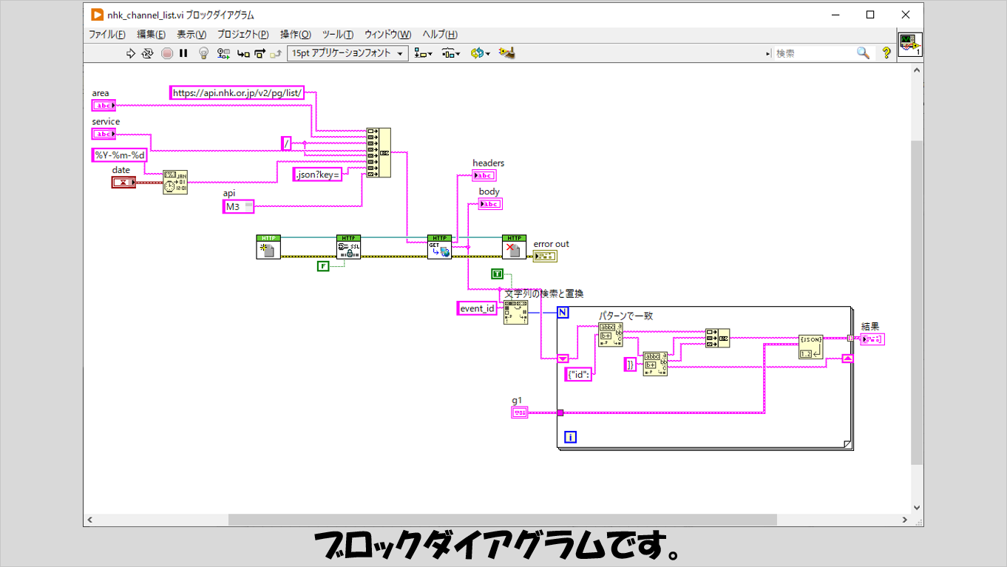Select the HTTP Open Handle node
Screen dimensions: 1007x567
pos(268,247)
